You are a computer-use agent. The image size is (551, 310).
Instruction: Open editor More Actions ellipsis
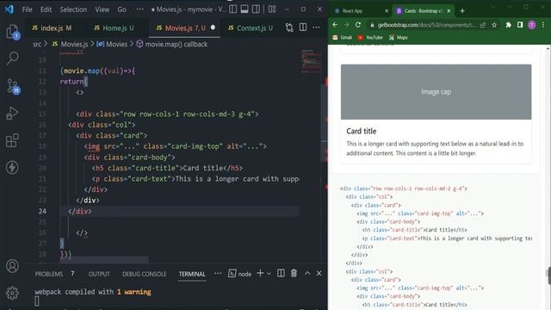(316, 28)
